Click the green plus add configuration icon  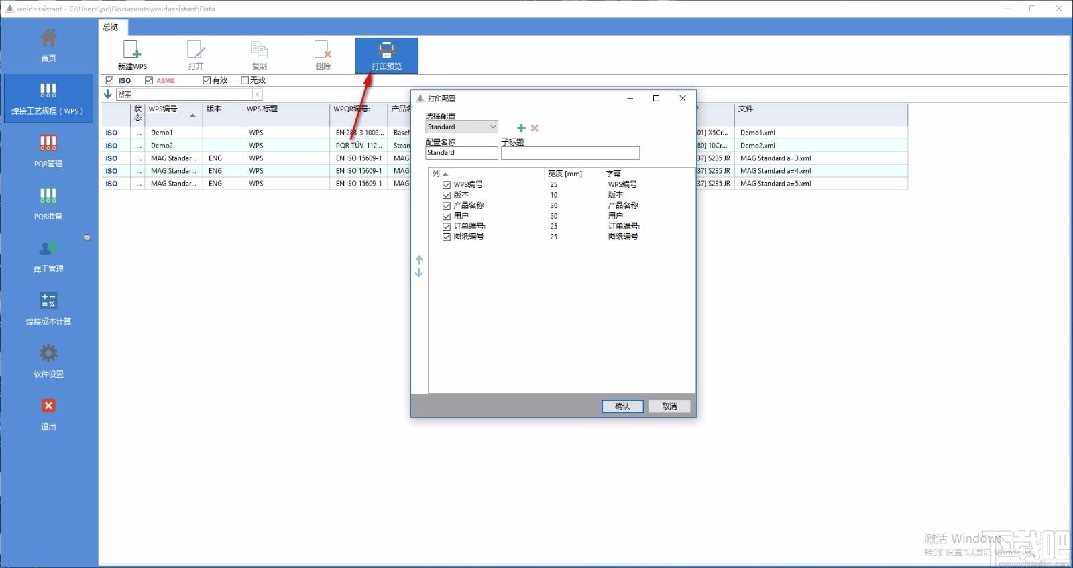pos(521,128)
